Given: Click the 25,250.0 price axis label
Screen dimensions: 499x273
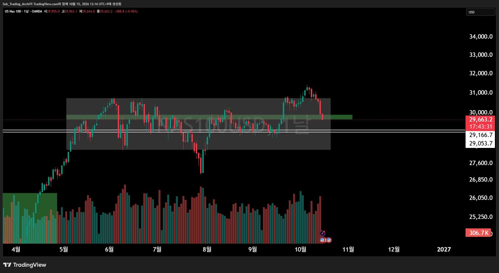Looking at the screenshot, I should click(x=481, y=217).
